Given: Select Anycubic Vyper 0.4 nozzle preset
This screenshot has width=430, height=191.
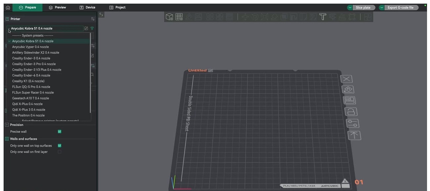Looking at the screenshot, I should click(48, 47).
